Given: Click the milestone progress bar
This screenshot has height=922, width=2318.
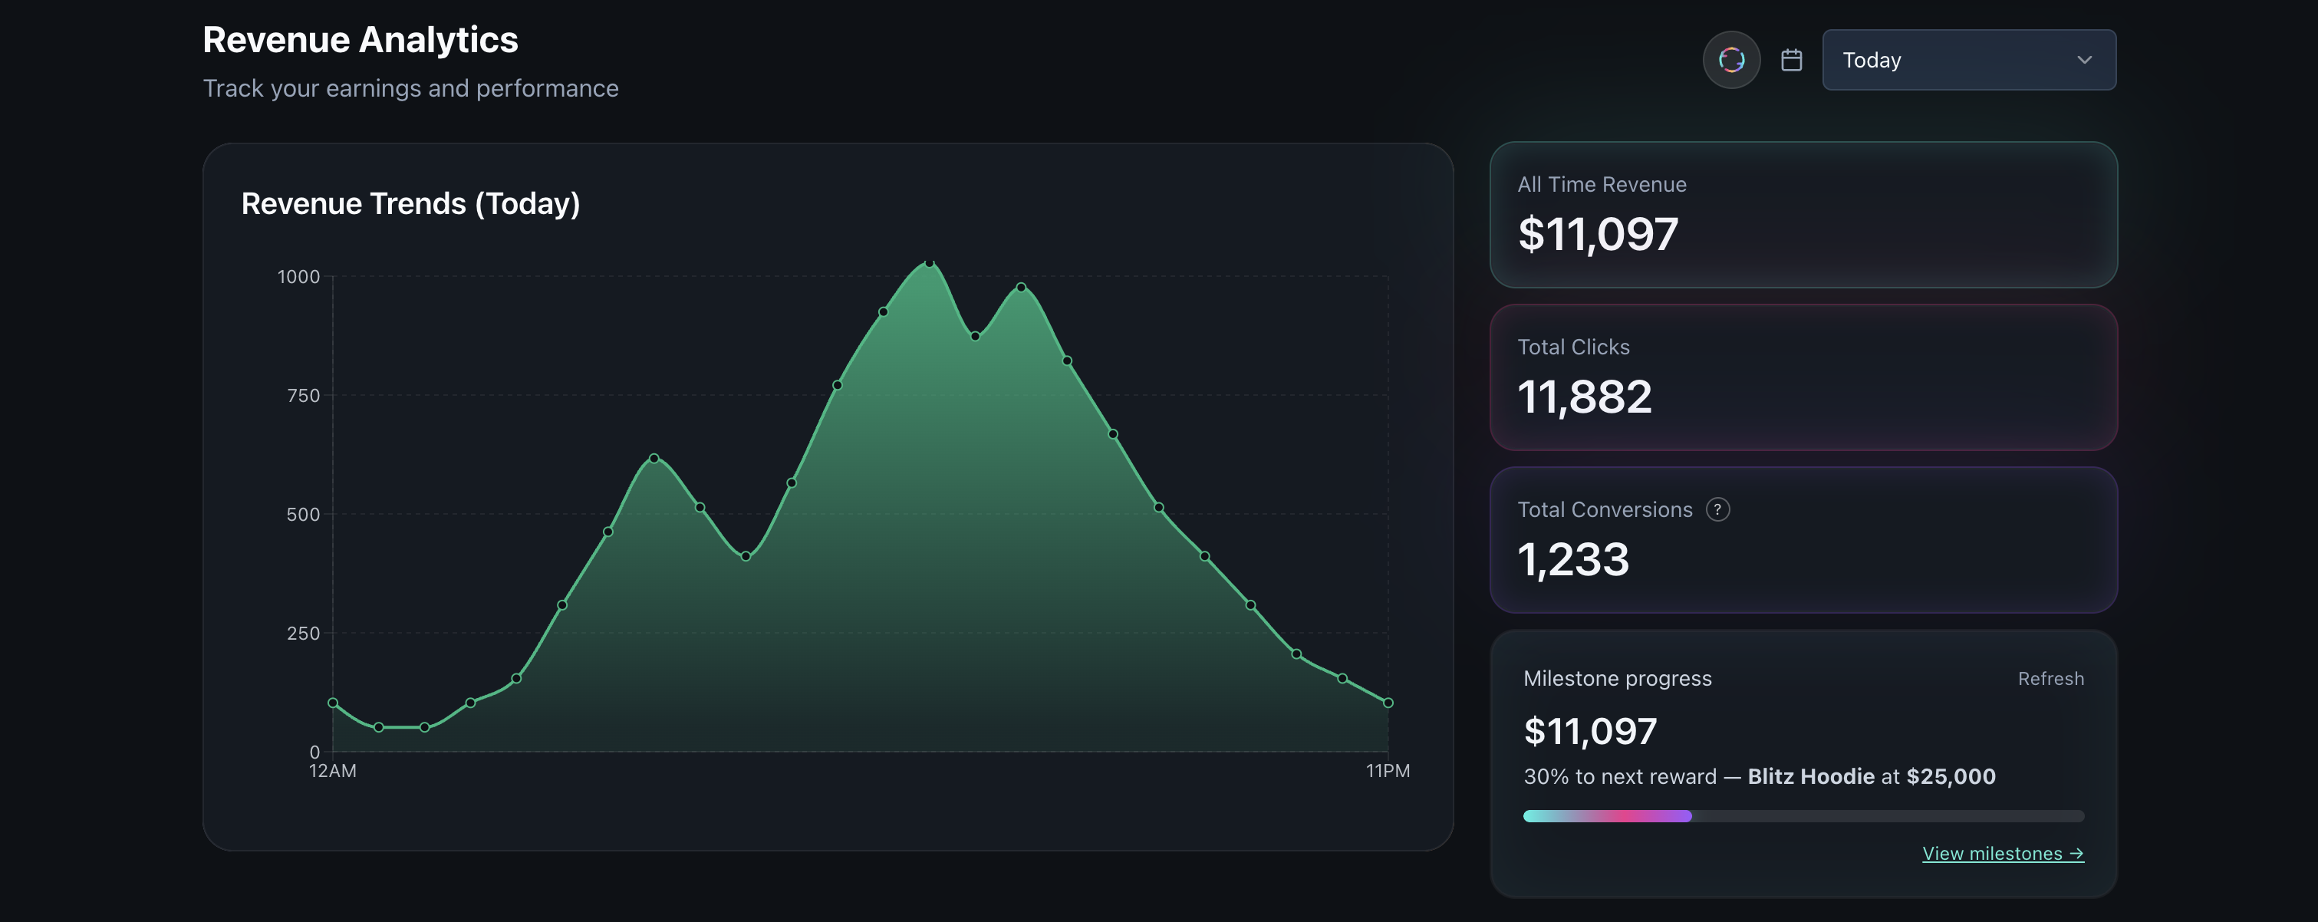Looking at the screenshot, I should coord(1803,816).
